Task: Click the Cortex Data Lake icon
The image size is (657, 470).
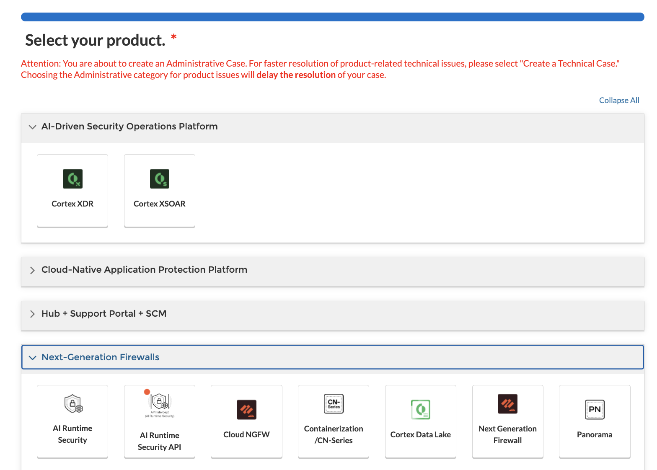Action: coord(421,410)
